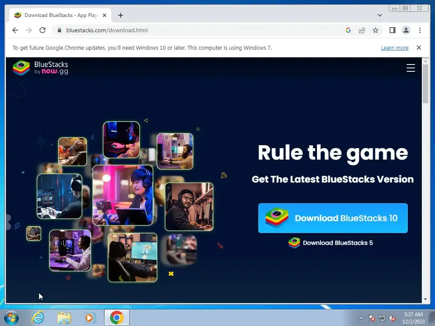Click the BlueStacks by now.gg logo

tap(40, 67)
